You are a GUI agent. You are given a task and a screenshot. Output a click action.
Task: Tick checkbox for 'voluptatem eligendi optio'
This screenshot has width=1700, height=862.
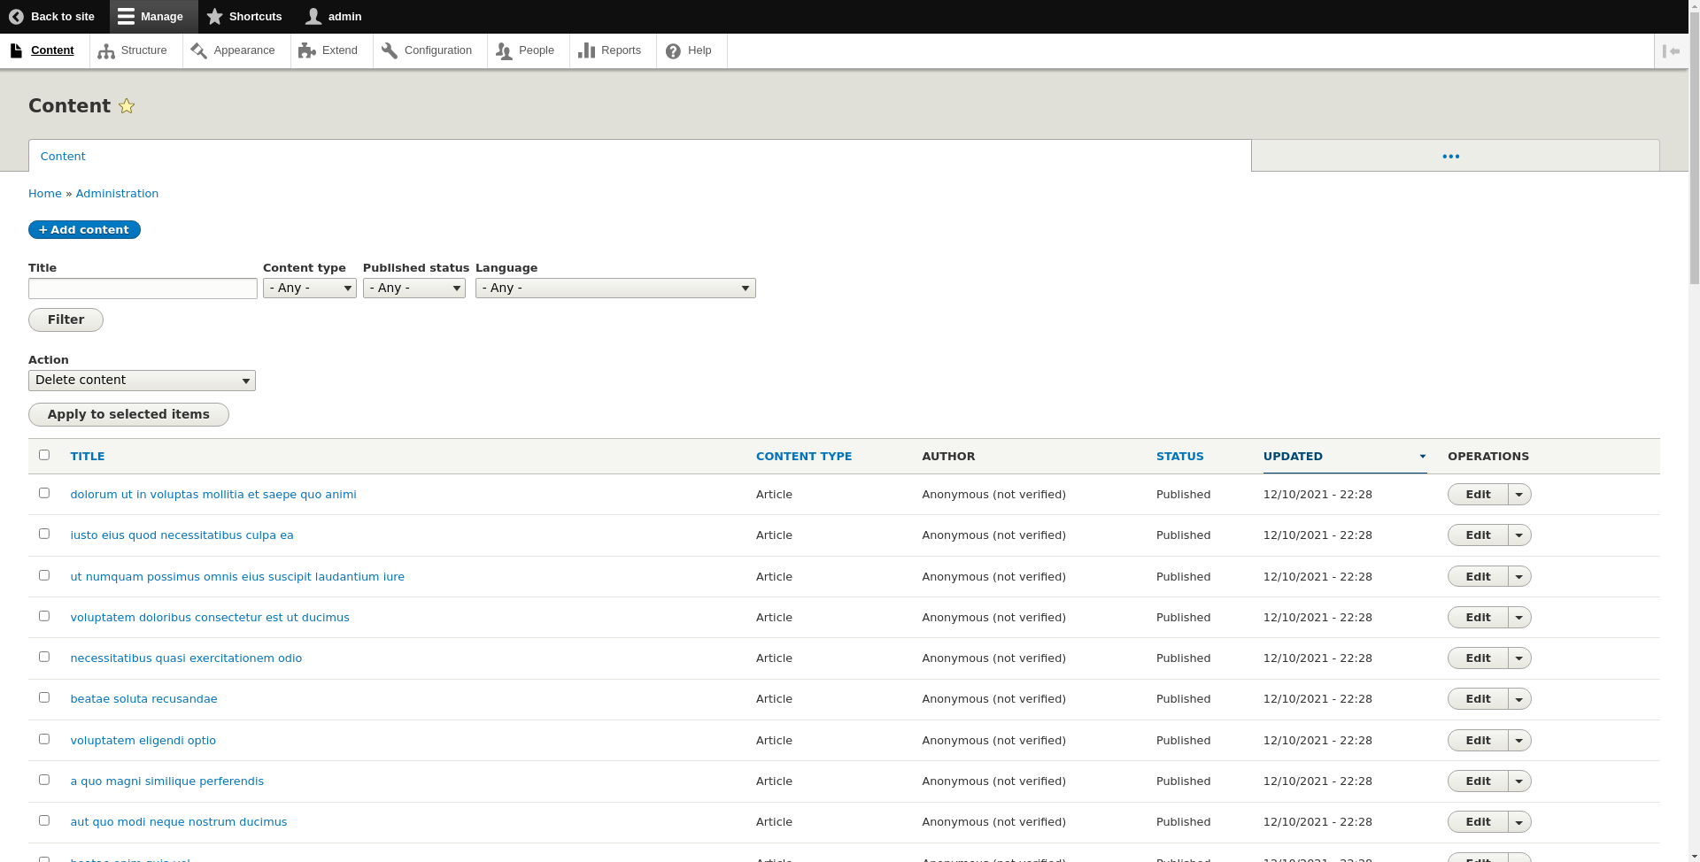point(44,739)
